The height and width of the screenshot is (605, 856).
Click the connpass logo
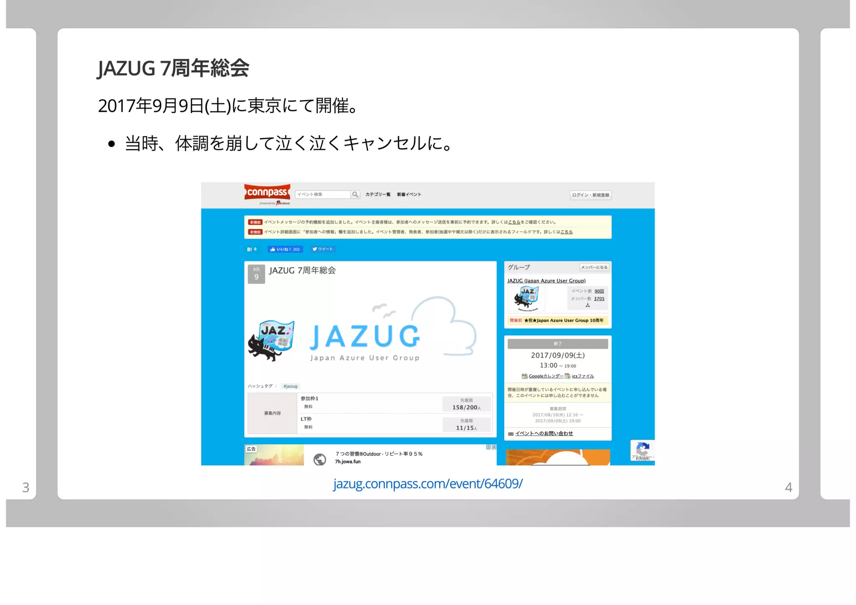click(x=267, y=192)
